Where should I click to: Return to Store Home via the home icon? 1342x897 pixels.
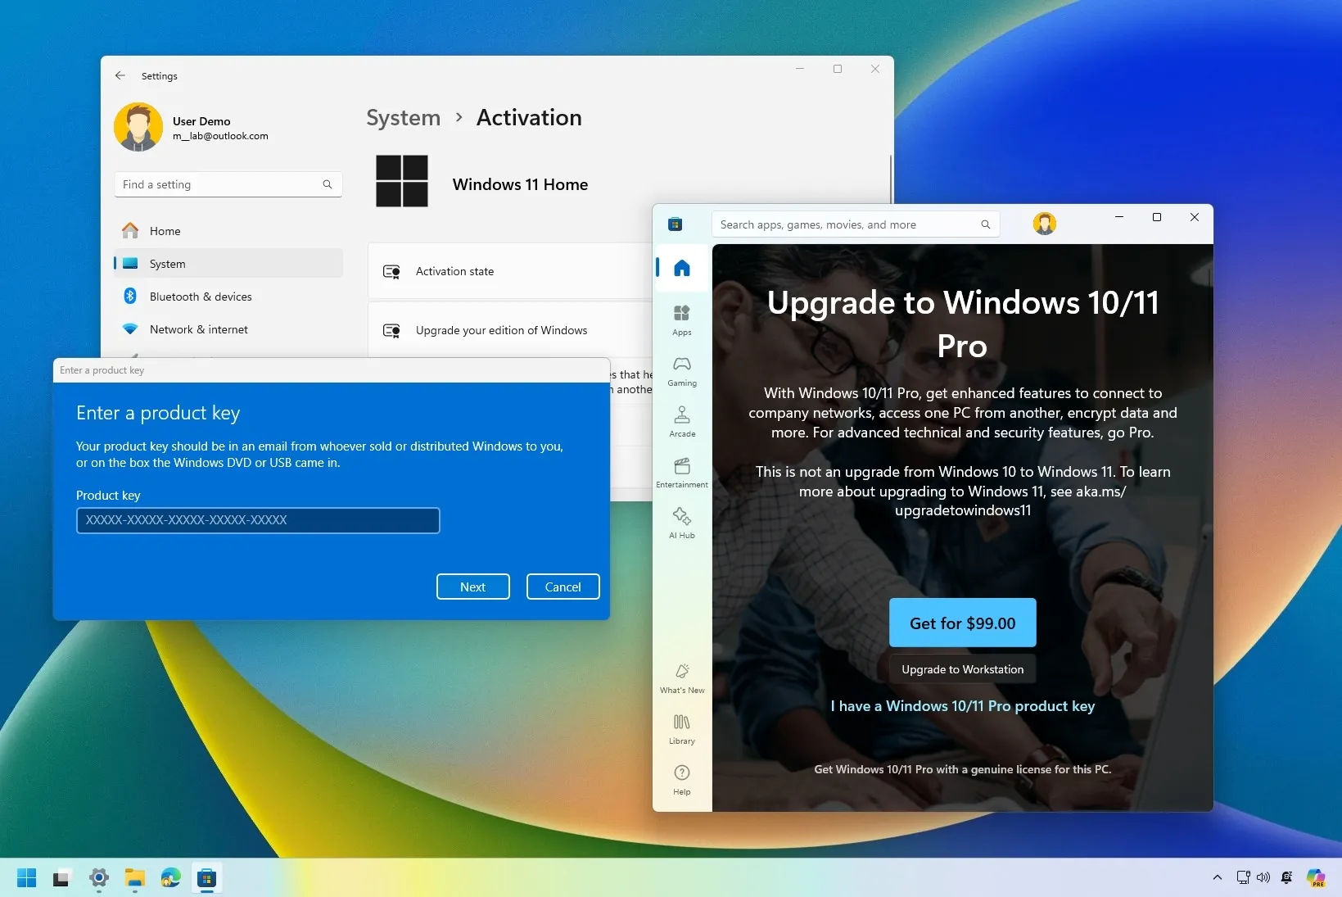[681, 268]
